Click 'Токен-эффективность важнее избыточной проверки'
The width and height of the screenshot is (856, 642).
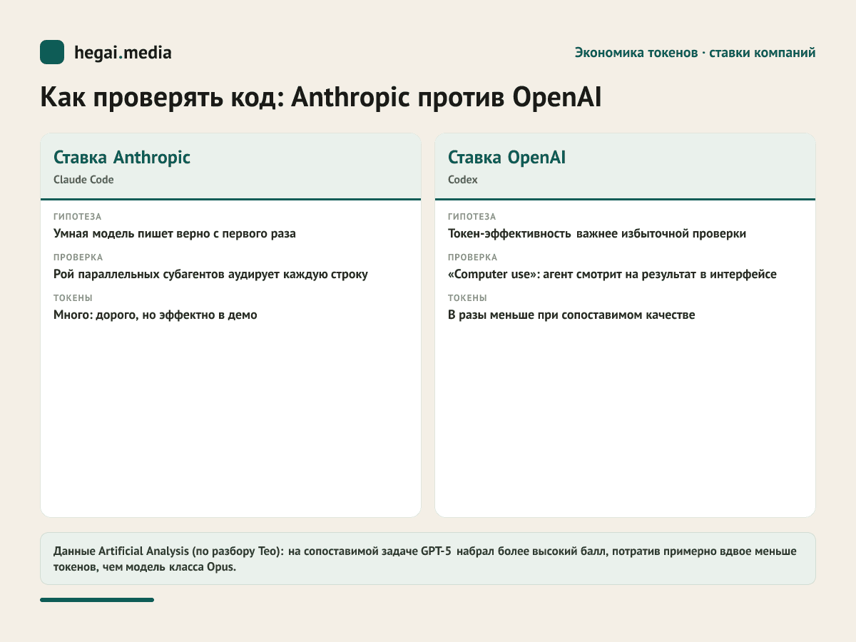(597, 233)
